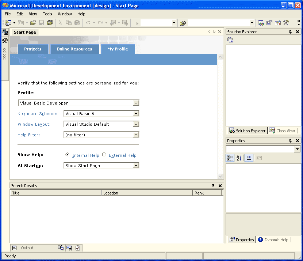
Task: Click the Categorized icon in Properties panel
Action: point(230,158)
